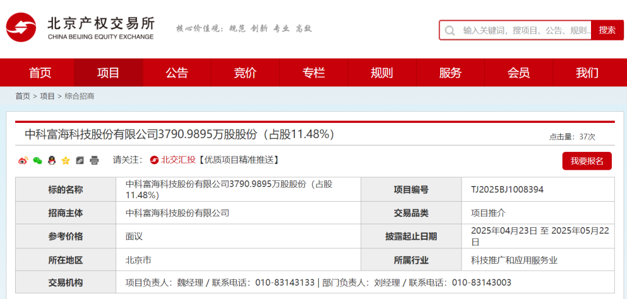
Task: Click the phone number 010-83143133
Action: point(285,283)
